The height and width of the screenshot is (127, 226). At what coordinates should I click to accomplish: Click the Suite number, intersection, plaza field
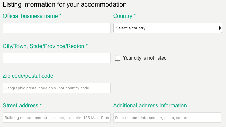point(167,117)
